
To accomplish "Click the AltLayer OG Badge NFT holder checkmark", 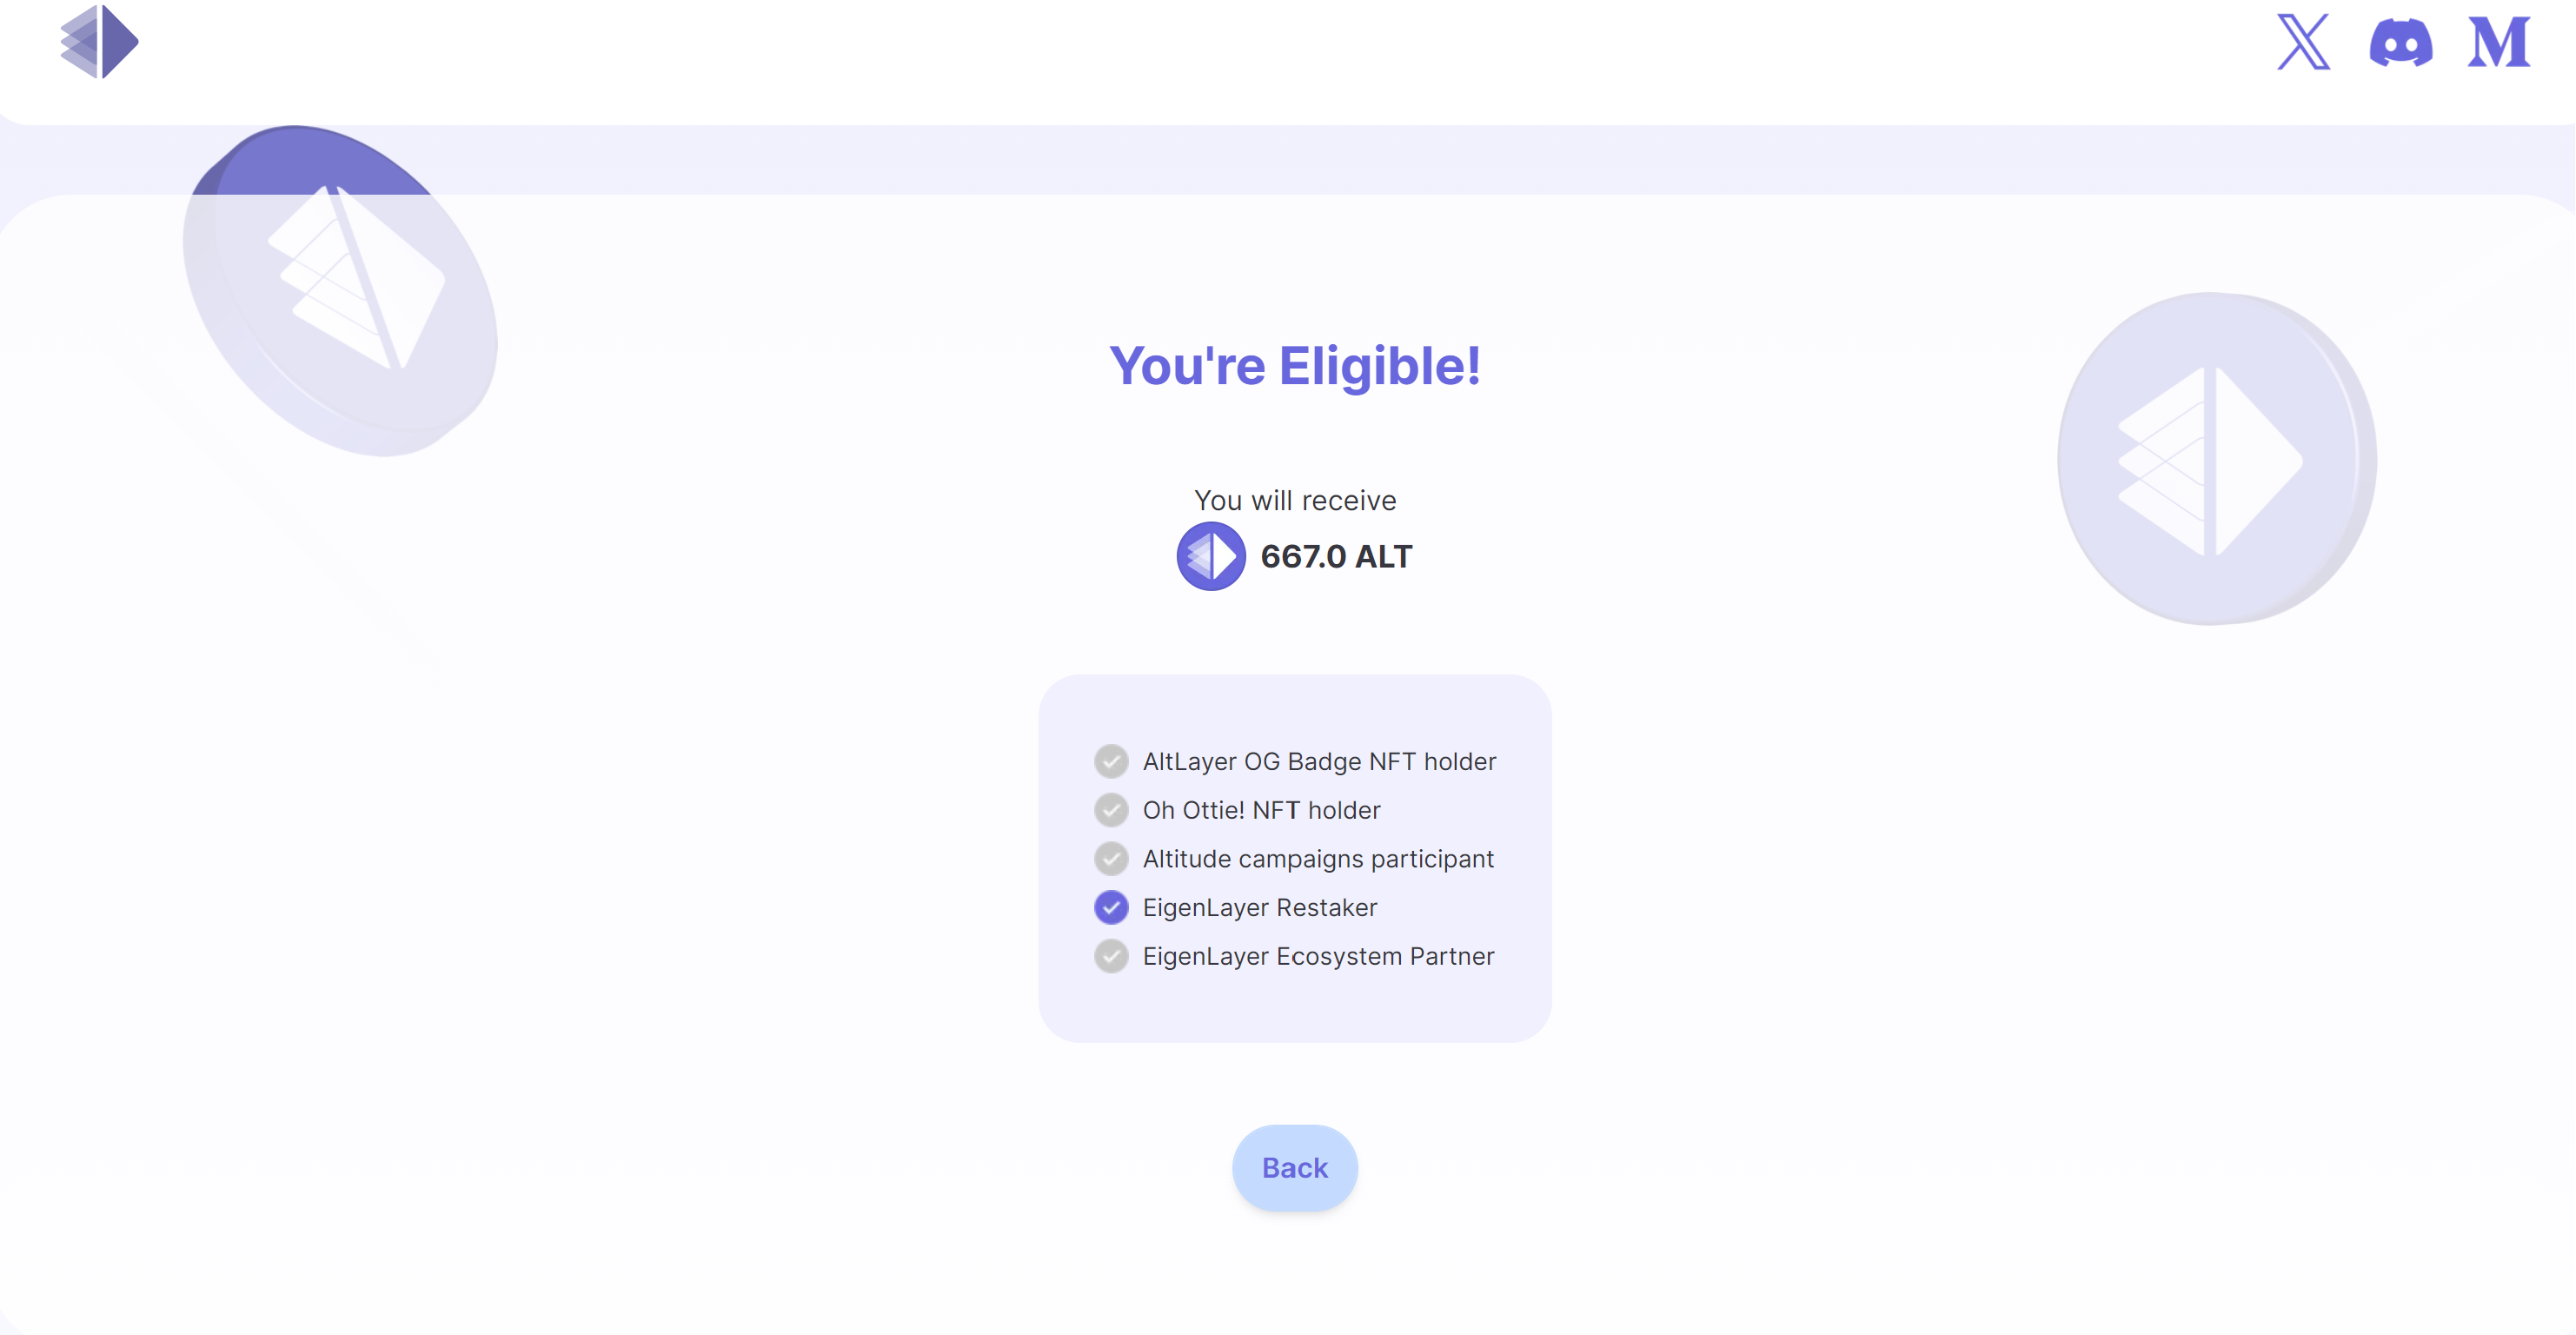I will tap(1111, 761).
